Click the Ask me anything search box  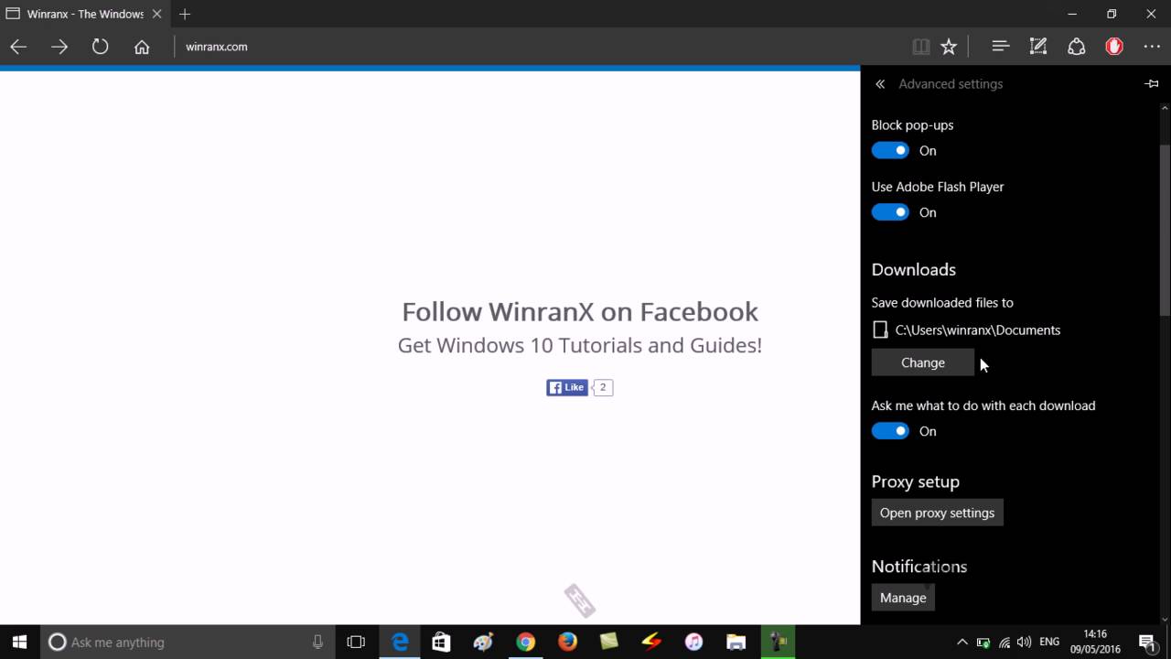187,642
